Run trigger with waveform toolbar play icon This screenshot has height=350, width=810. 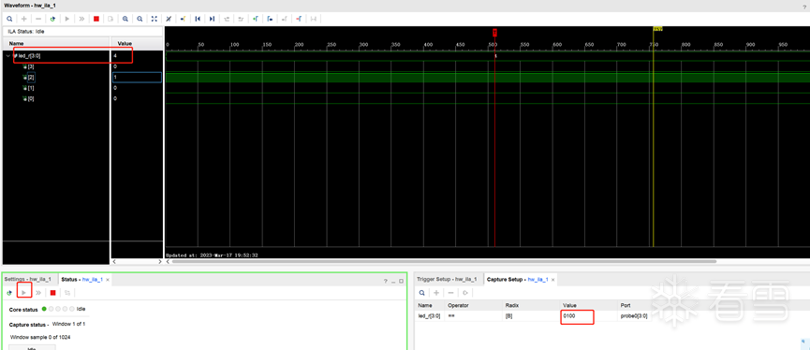[67, 19]
